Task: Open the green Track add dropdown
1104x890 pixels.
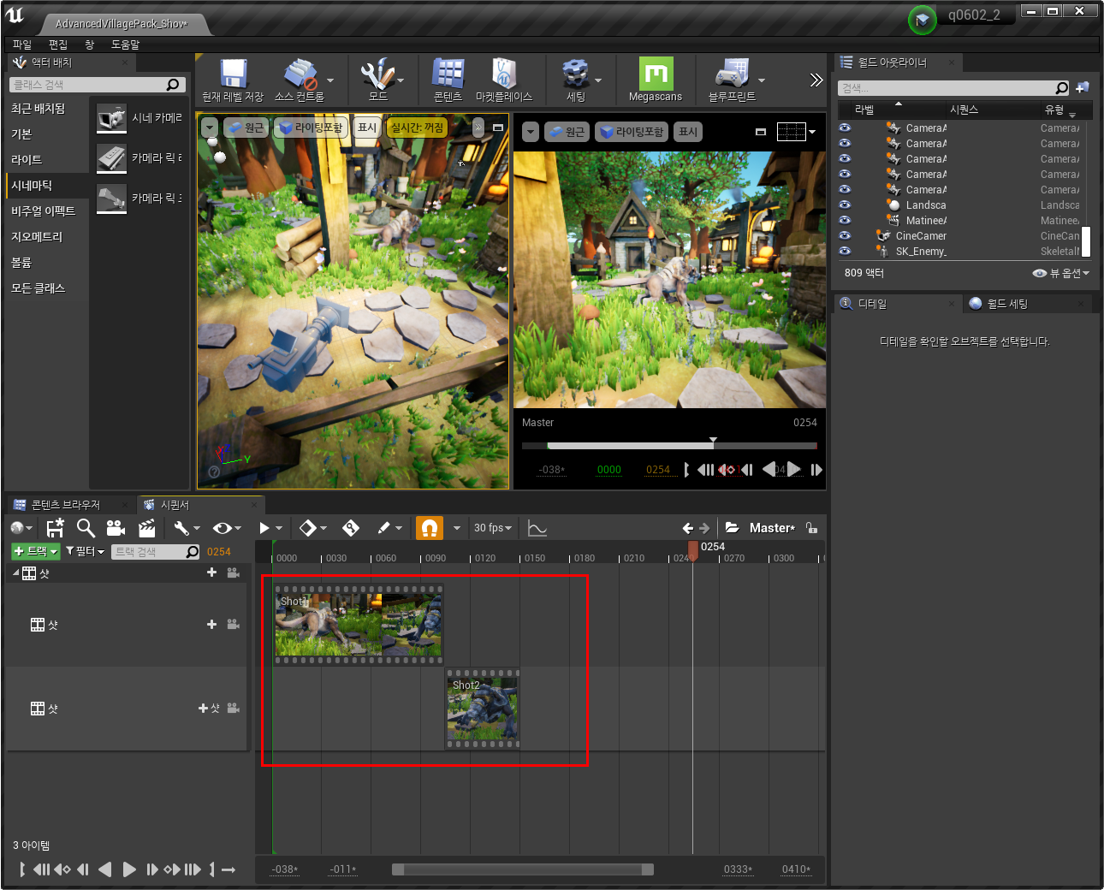Action: click(x=36, y=551)
